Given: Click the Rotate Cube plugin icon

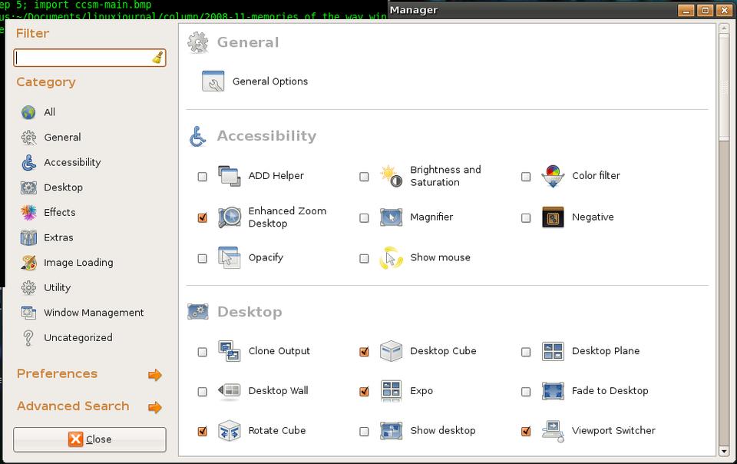Looking at the screenshot, I should pyautogui.click(x=229, y=431).
